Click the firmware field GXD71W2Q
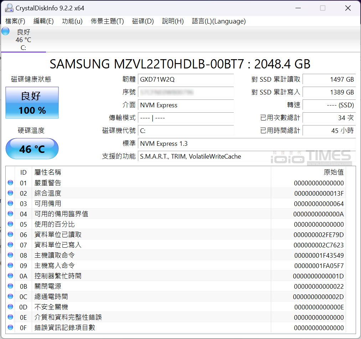 (186, 79)
